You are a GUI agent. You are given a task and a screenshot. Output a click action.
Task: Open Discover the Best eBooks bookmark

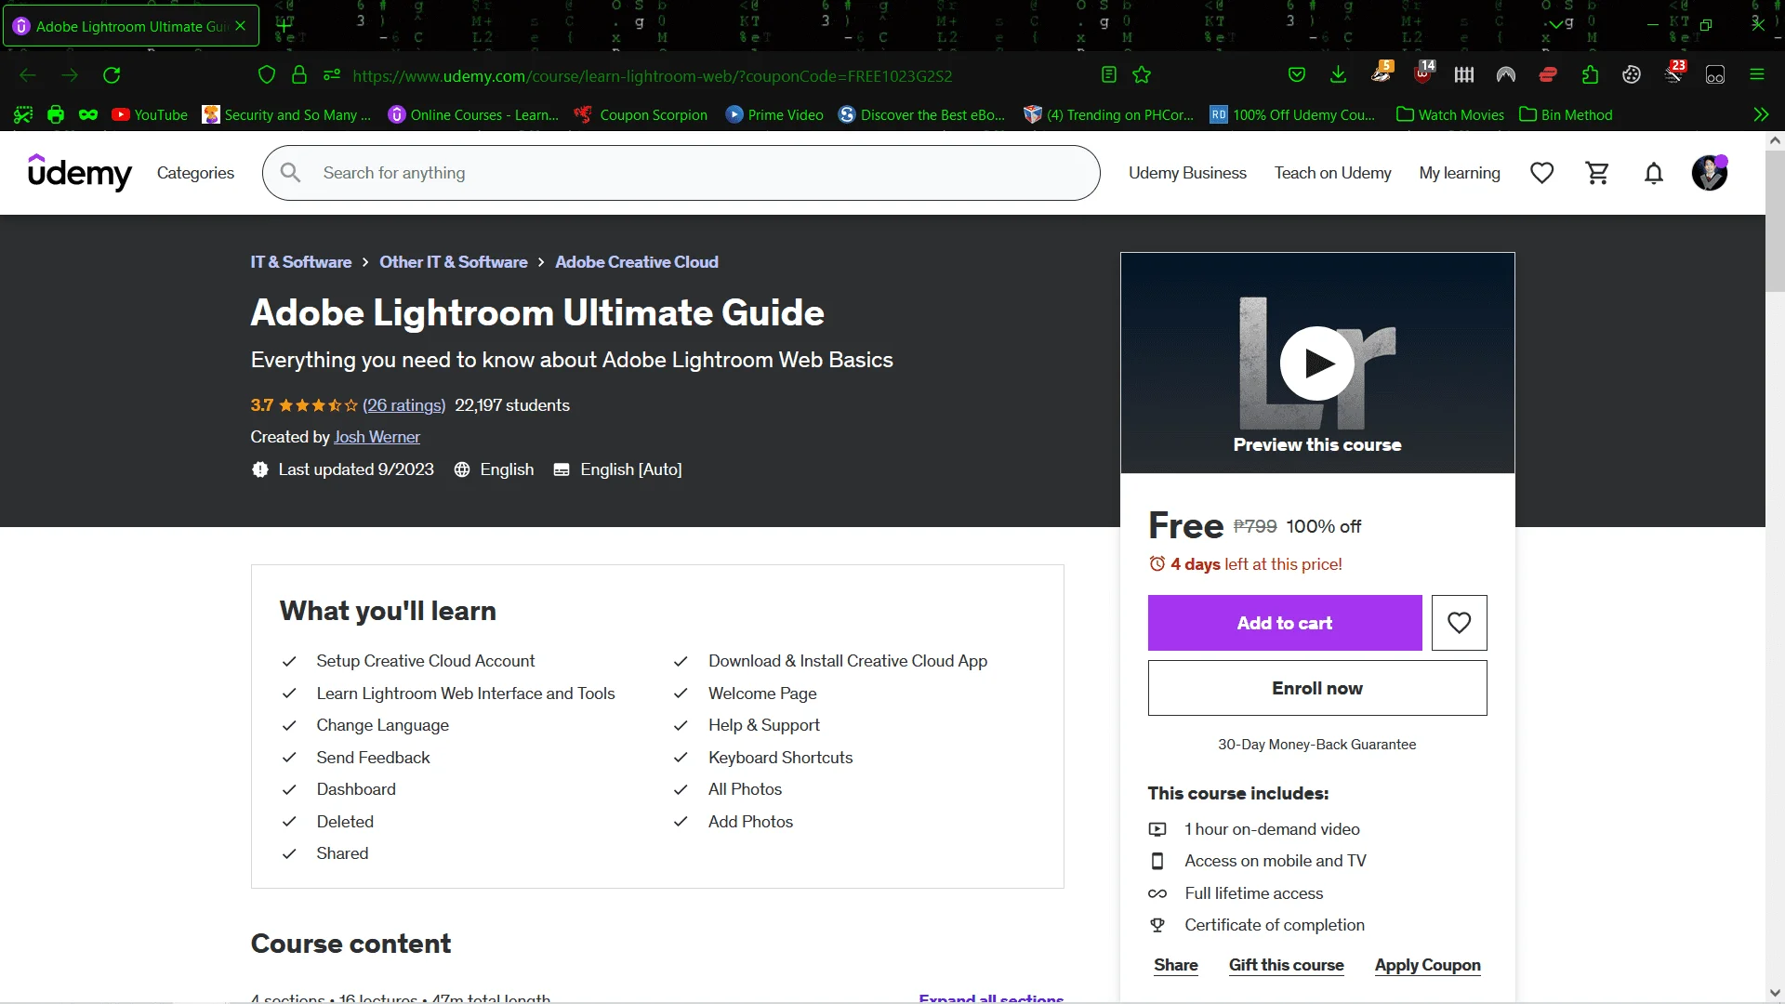[921, 114]
